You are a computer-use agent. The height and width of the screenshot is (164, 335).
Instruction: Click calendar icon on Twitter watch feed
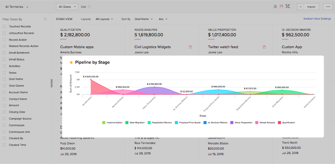264,47
